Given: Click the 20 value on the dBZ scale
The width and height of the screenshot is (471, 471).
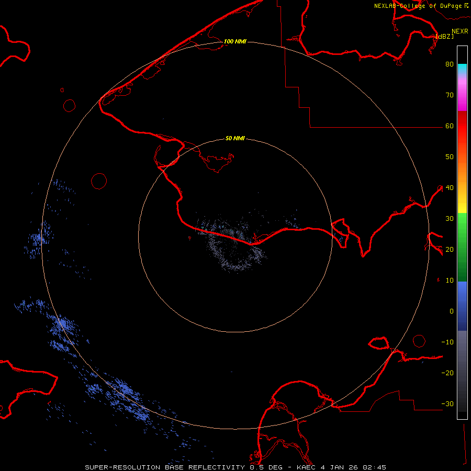Looking at the screenshot, I should click(x=450, y=249).
